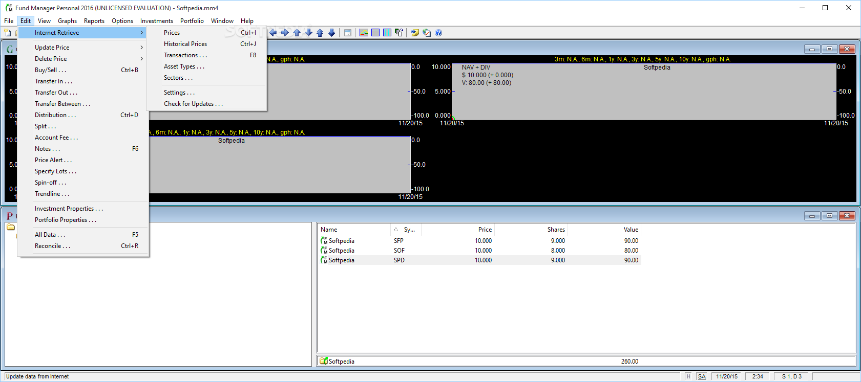Screen dimensions: 861x382
Task: Click the SFP investment fund icon
Action: click(324, 241)
